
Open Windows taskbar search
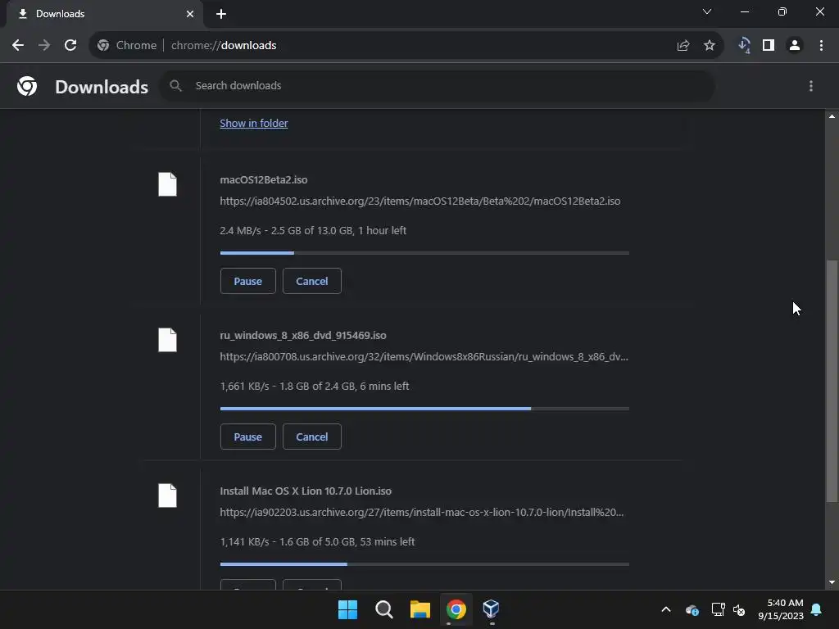[x=384, y=609]
